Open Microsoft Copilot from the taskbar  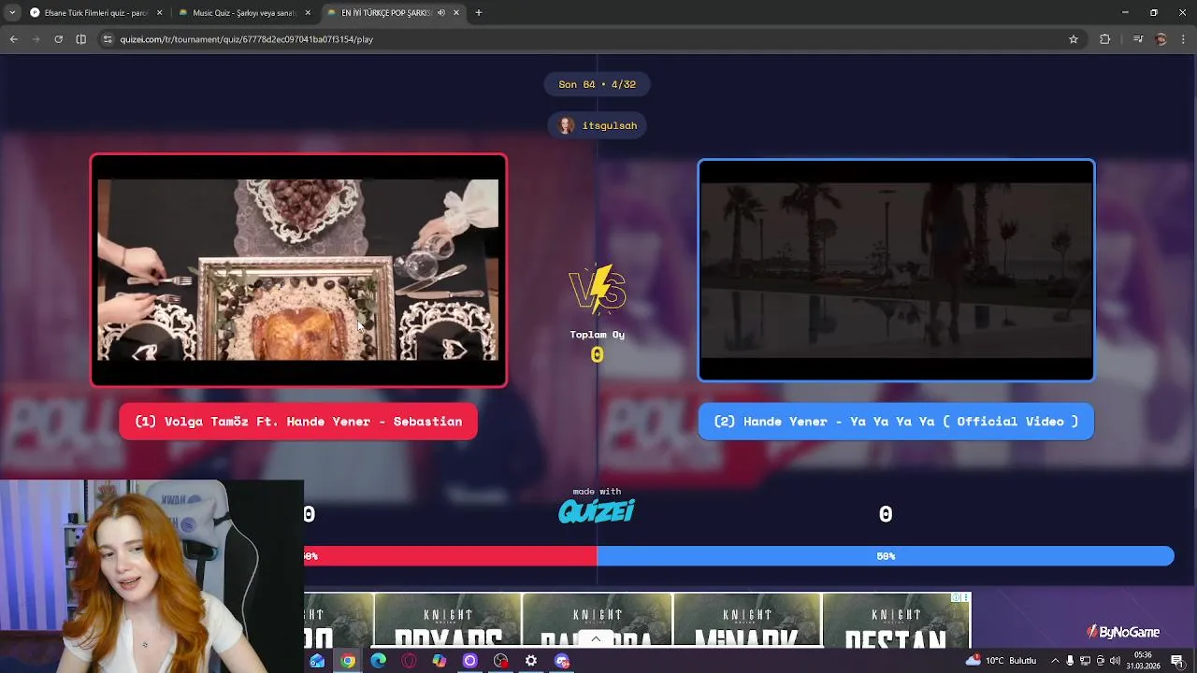440,661
